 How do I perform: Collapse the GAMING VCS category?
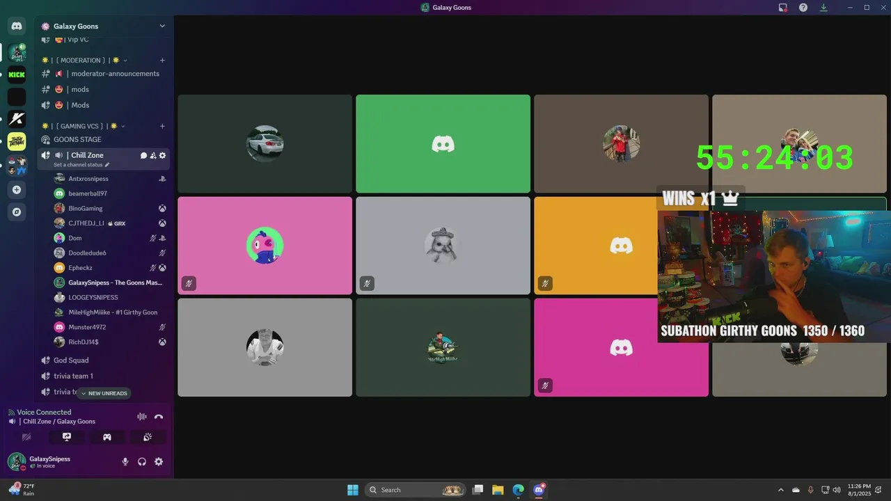click(82, 126)
